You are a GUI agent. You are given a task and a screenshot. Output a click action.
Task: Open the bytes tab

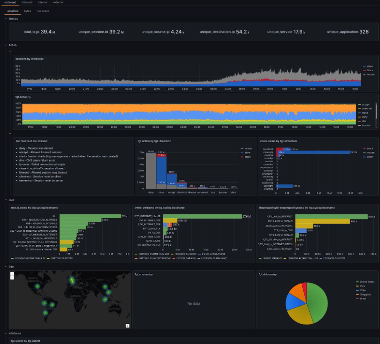point(27,11)
